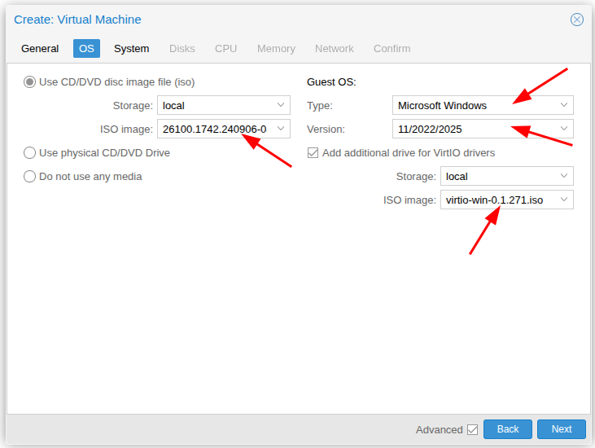Click the Next button
The height and width of the screenshot is (448, 595).
coord(562,429)
